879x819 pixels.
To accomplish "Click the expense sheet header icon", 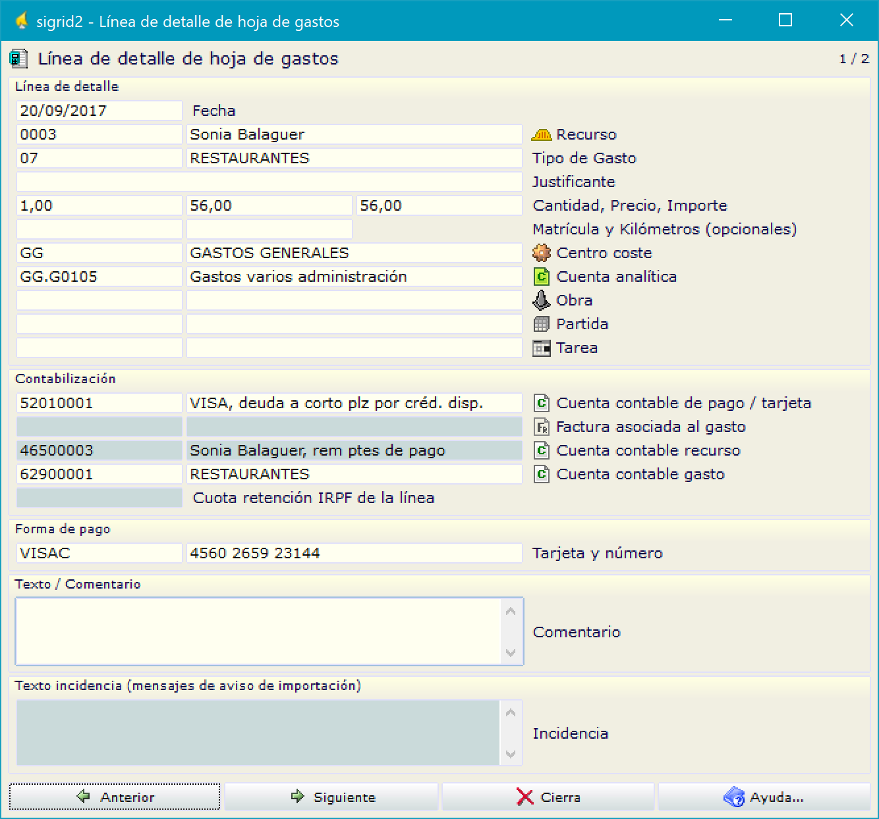I will point(19,59).
